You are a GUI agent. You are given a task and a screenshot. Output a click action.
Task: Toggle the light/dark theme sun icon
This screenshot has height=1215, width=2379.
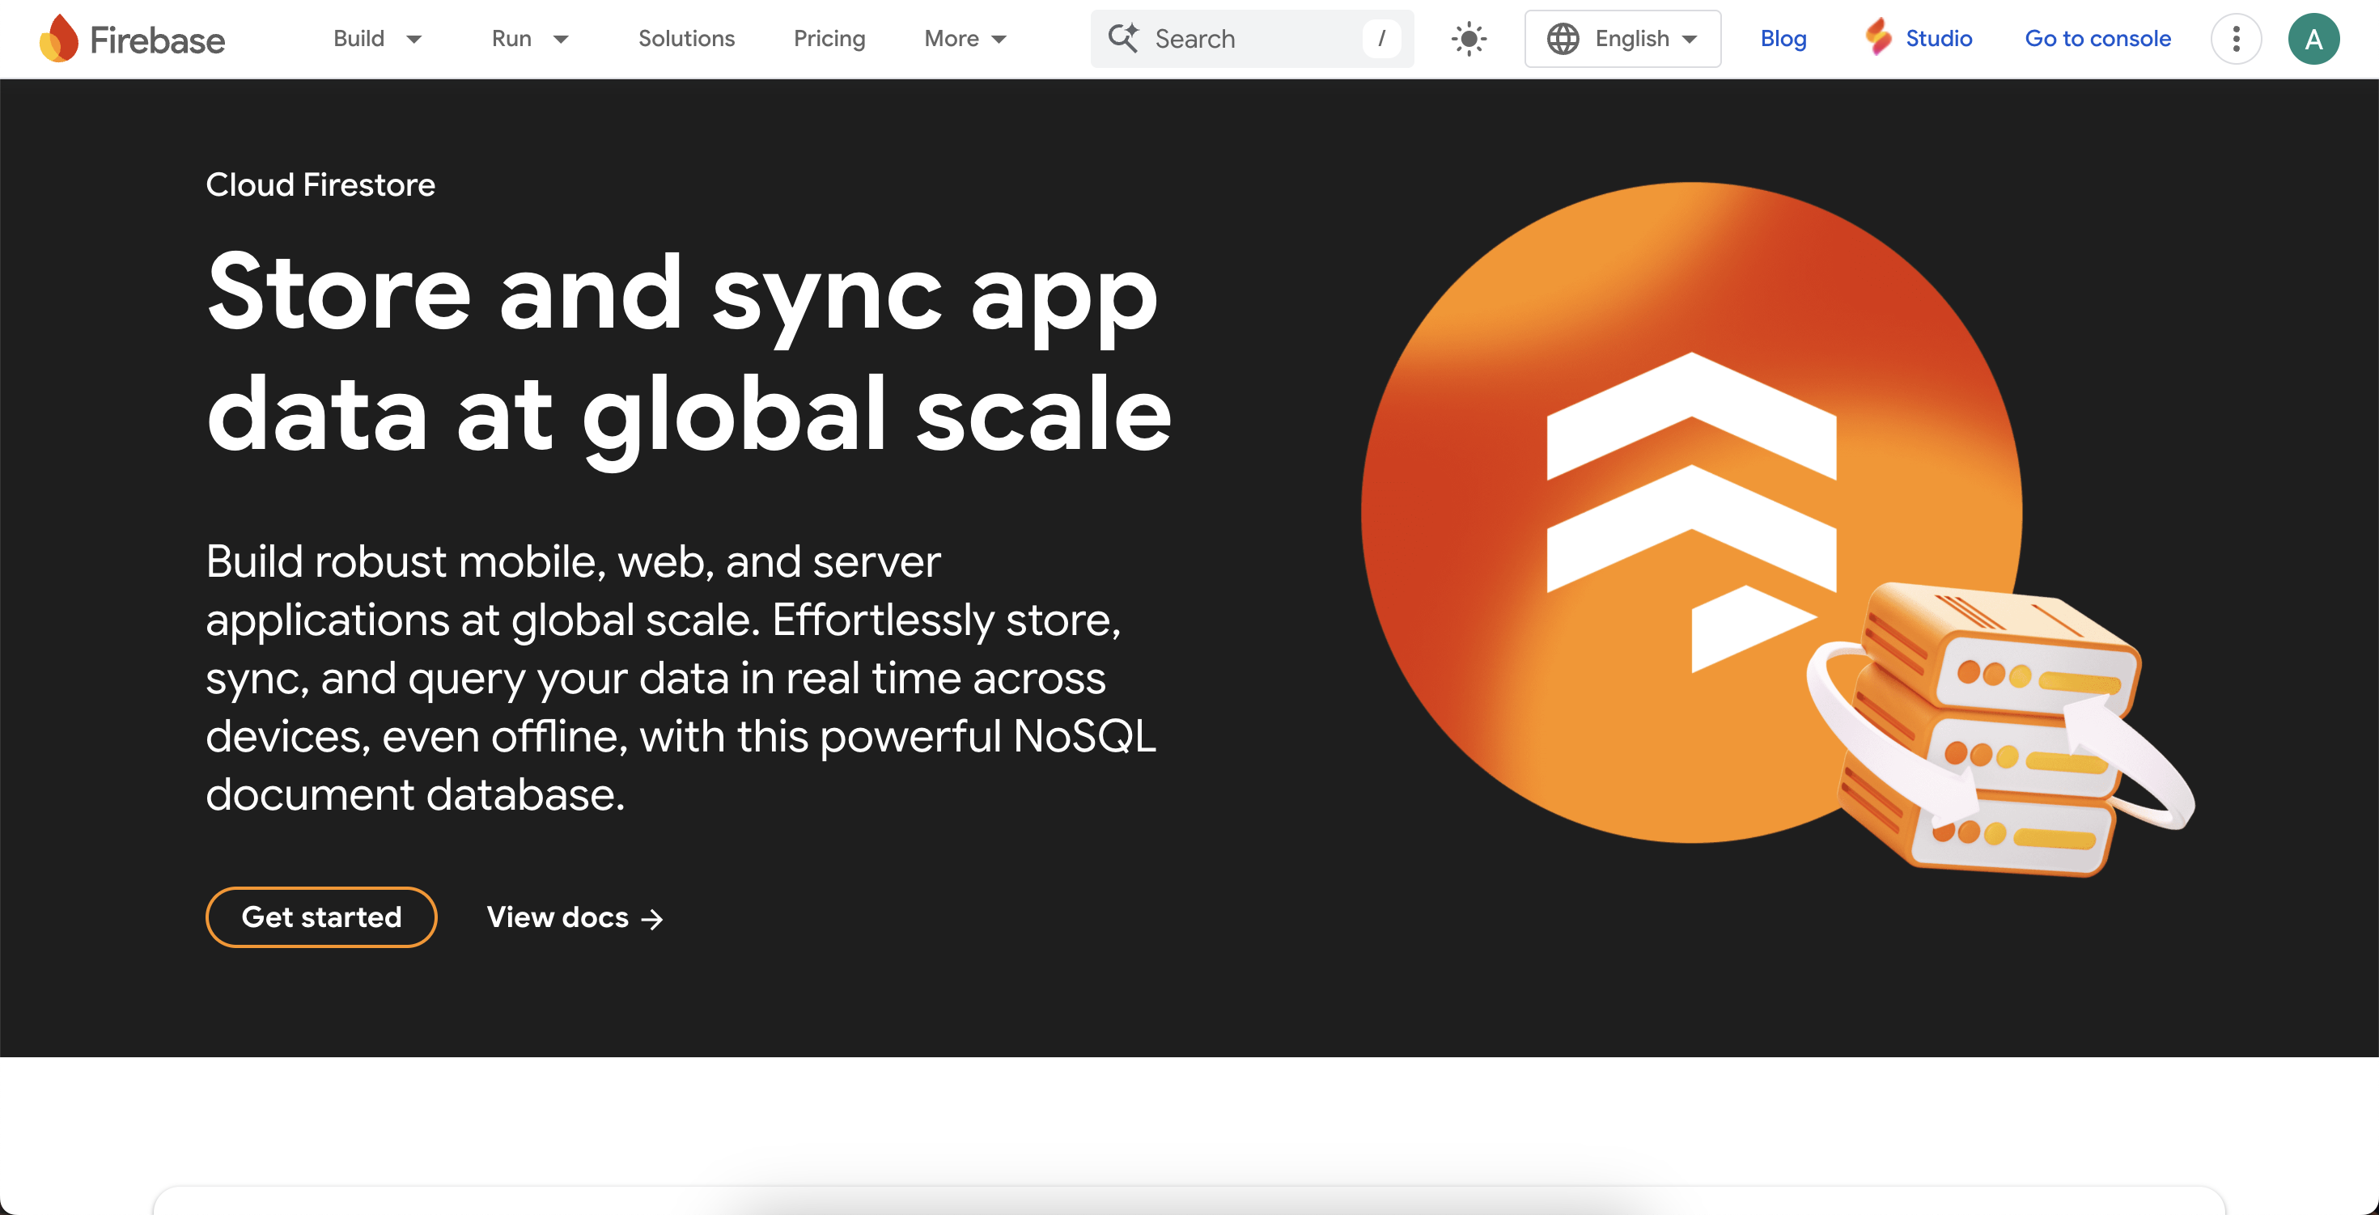point(1469,39)
